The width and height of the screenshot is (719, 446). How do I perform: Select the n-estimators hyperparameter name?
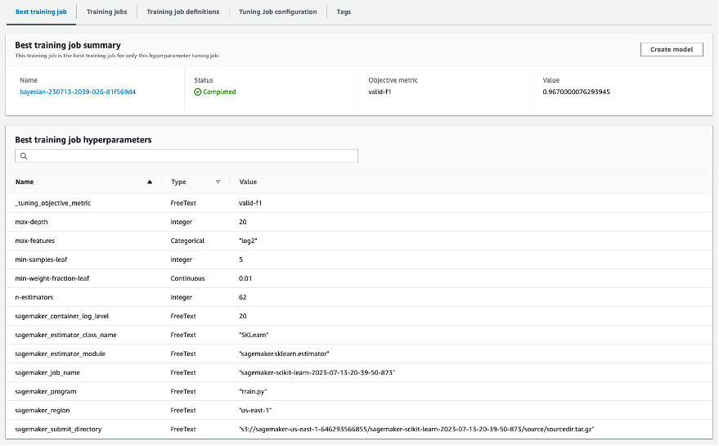coord(34,297)
